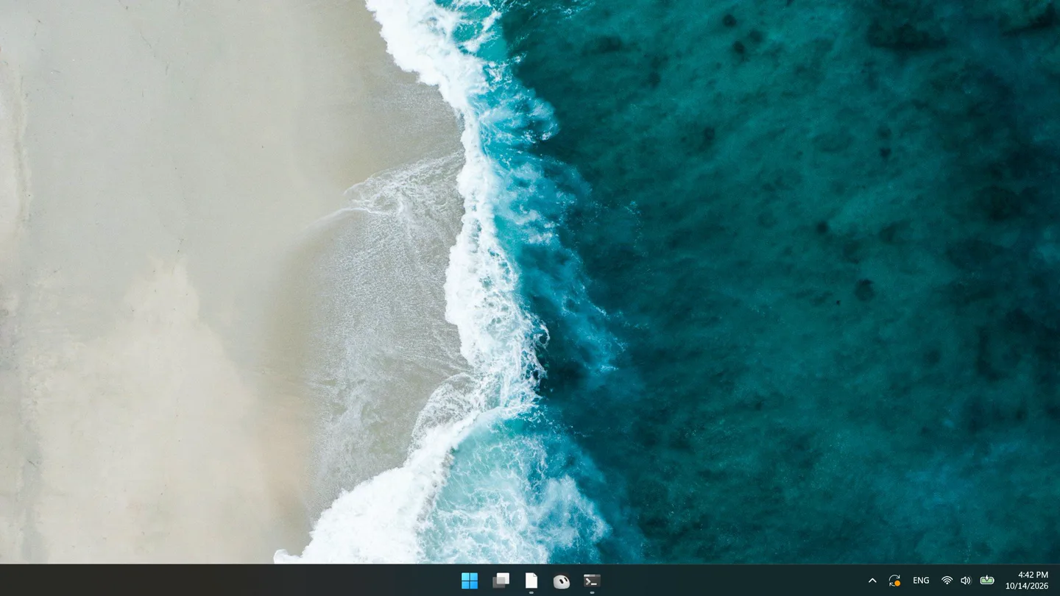Open the Windows Update sync status icon
Image resolution: width=1060 pixels, height=596 pixels.
(x=894, y=581)
